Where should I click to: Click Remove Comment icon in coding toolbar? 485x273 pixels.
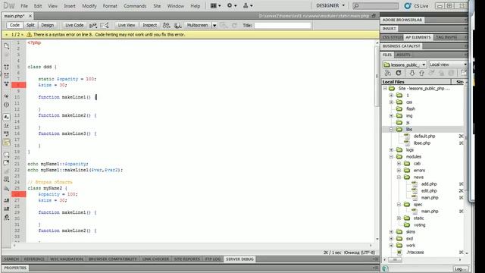(x=7, y=163)
